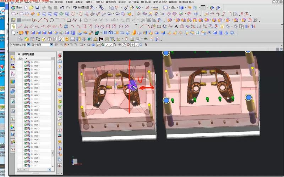Click navigator horizontal scroll right arrow

point(49,170)
